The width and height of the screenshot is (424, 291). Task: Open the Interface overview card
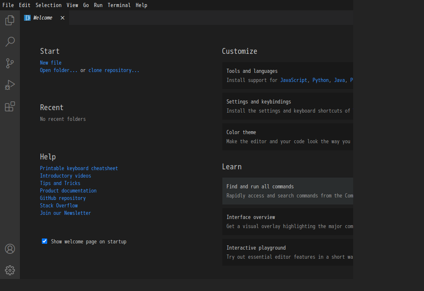288,221
